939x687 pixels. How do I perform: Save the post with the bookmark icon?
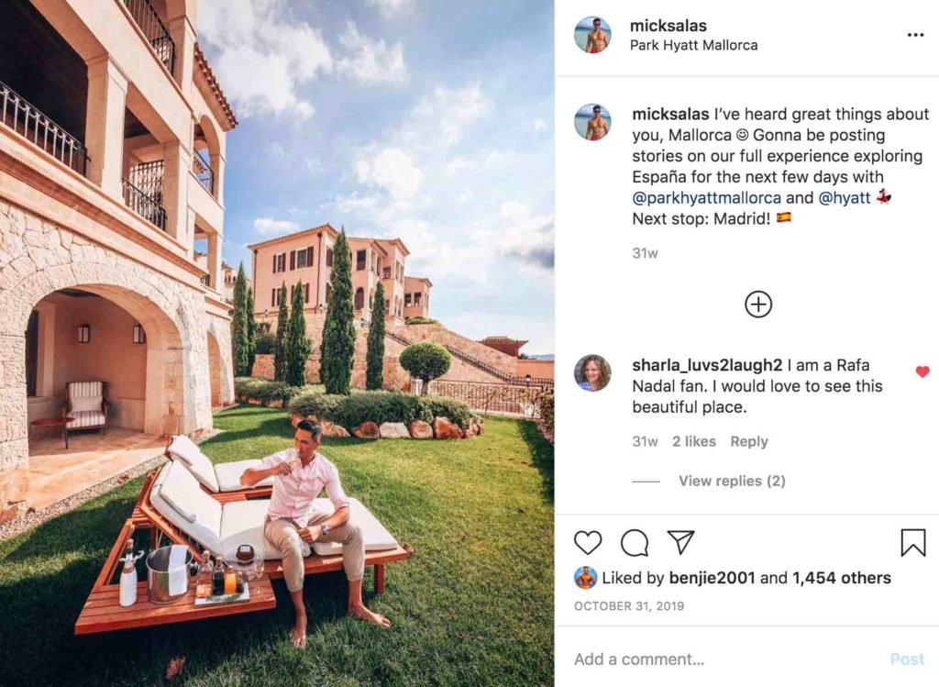pos(912,543)
